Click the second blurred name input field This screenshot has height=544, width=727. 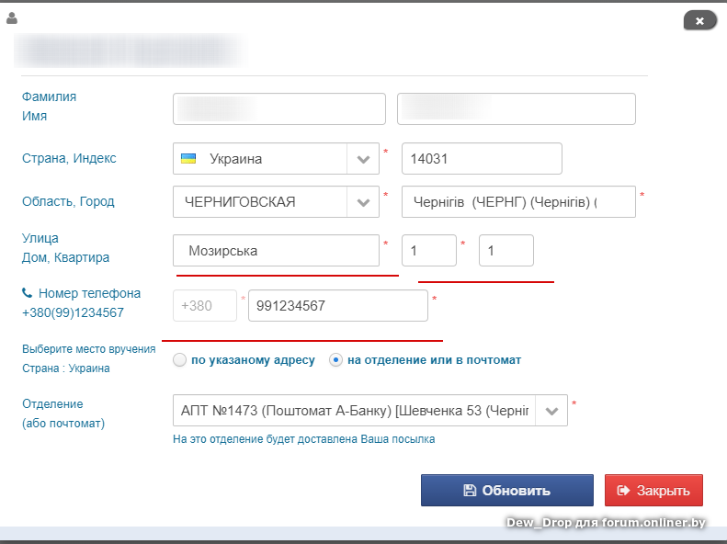[516, 108]
